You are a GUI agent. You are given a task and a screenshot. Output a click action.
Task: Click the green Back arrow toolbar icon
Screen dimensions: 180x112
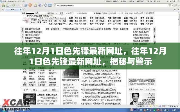(x=14, y=5)
